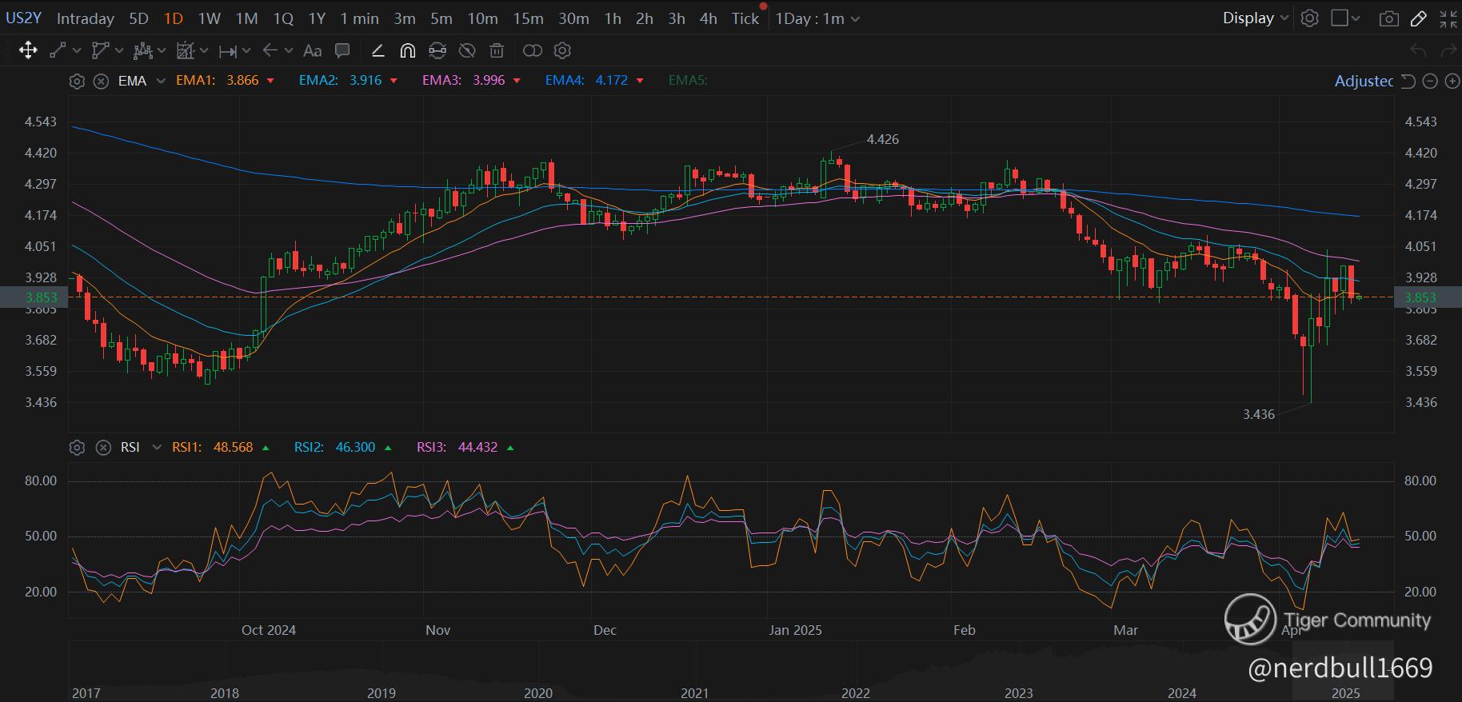1462x702 pixels.
Task: Click the Adjusted price link
Action: point(1364,81)
